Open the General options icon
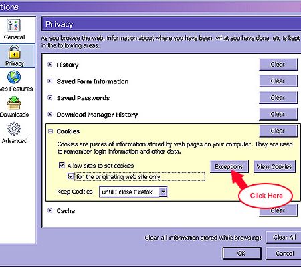 [14, 25]
